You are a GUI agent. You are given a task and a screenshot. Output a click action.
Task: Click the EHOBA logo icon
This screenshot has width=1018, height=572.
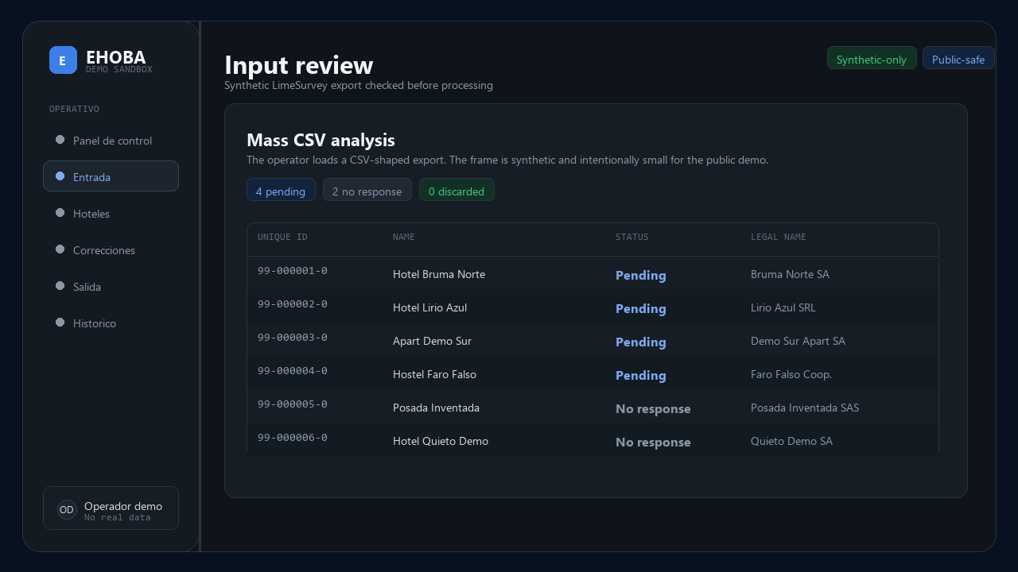[x=63, y=60]
